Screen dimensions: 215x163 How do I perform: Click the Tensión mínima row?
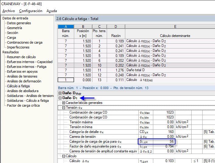tap(136, 127)
